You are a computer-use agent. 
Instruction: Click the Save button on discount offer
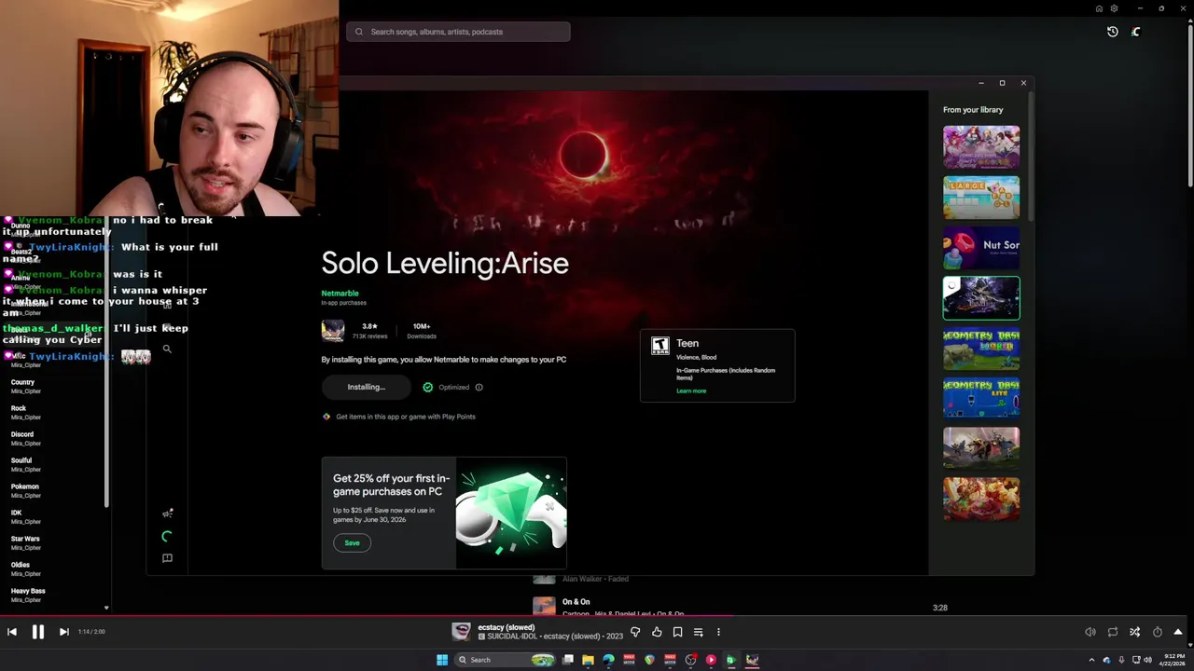coord(352,542)
